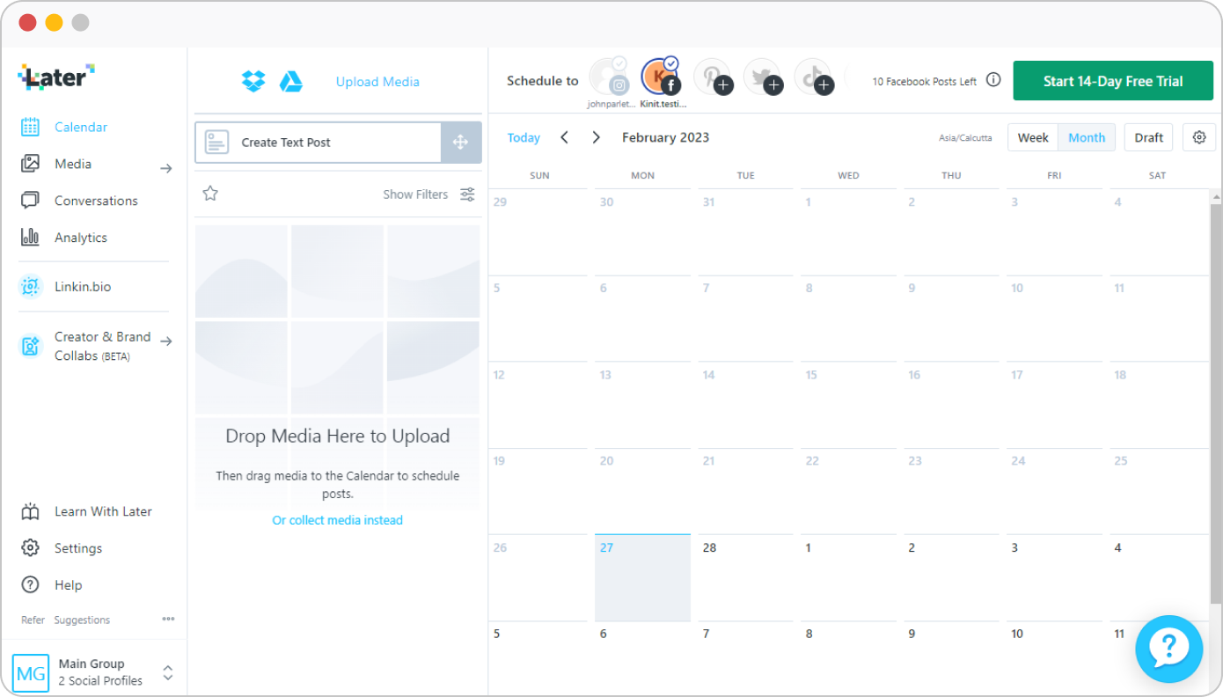Add a Pinterest profile
1223x697 pixels.
pyautogui.click(x=714, y=77)
